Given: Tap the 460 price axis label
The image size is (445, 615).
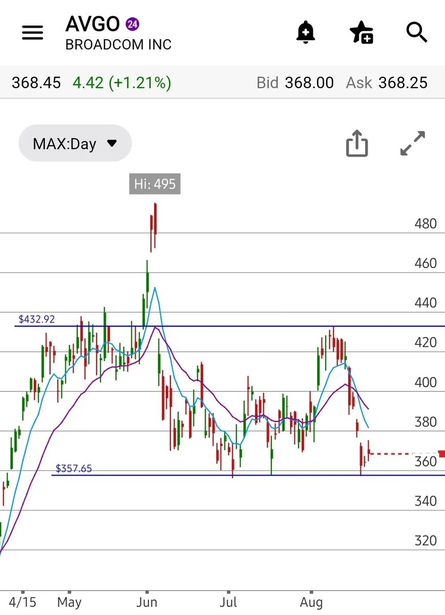Looking at the screenshot, I should (426, 263).
